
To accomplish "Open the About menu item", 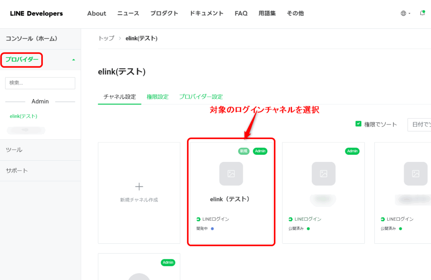I will click(x=96, y=13).
